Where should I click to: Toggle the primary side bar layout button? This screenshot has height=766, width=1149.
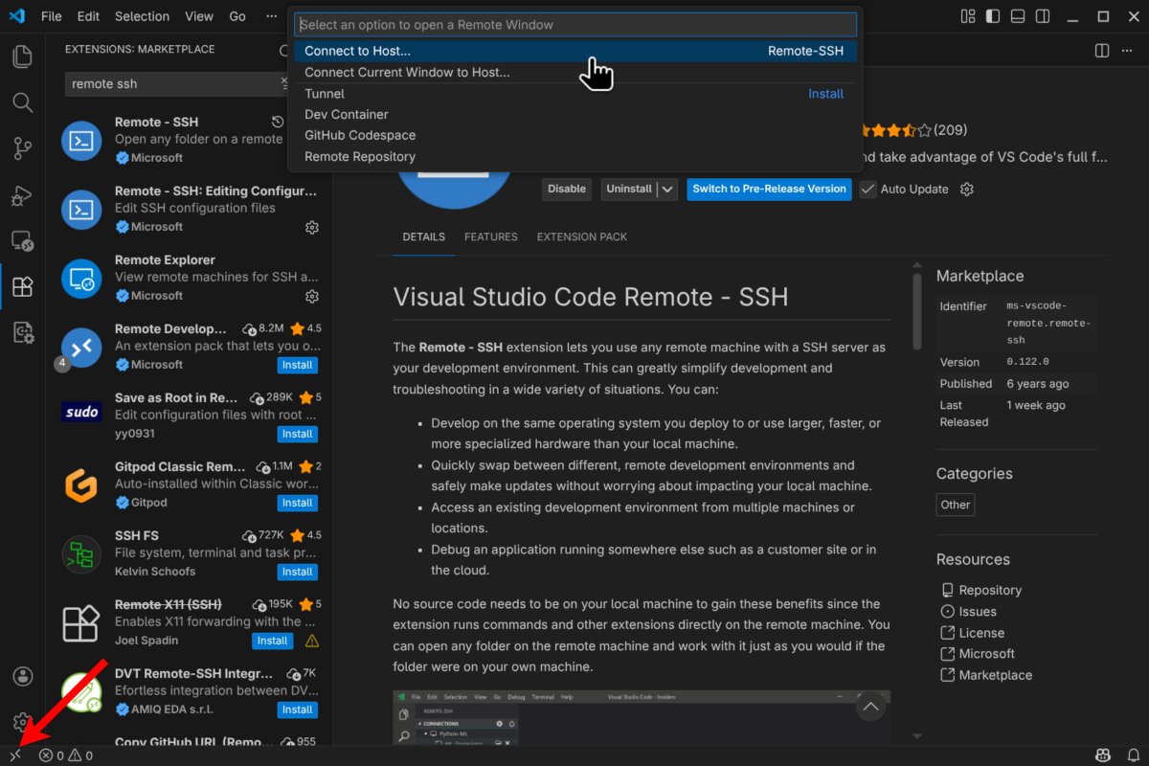point(993,16)
